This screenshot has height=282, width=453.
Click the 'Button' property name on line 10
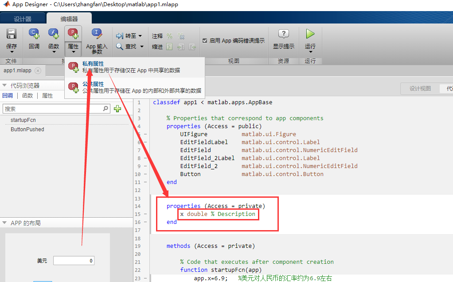[190, 174]
